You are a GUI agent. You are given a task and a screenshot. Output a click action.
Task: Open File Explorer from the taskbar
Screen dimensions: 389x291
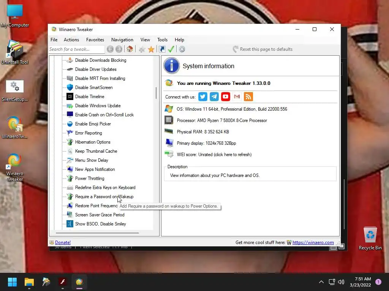(x=29, y=282)
